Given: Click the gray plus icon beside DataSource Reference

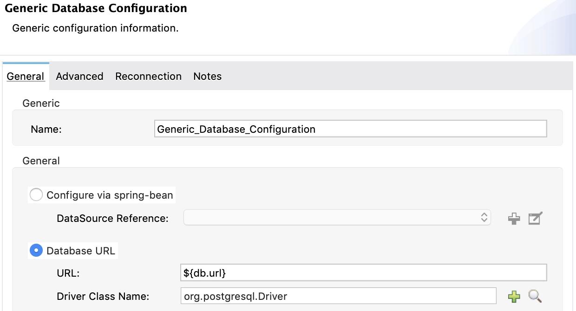Looking at the screenshot, I should (x=514, y=218).
